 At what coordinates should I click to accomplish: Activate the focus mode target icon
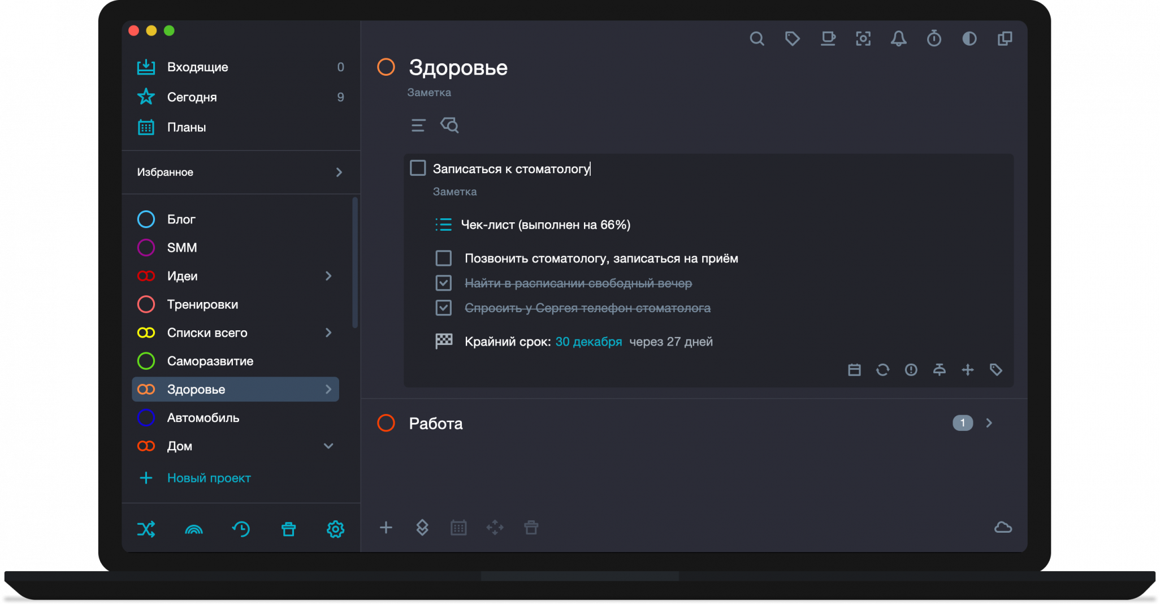[863, 38]
